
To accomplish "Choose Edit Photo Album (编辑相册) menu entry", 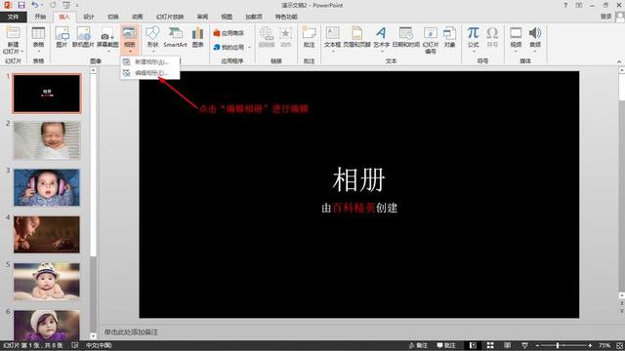I will point(149,73).
